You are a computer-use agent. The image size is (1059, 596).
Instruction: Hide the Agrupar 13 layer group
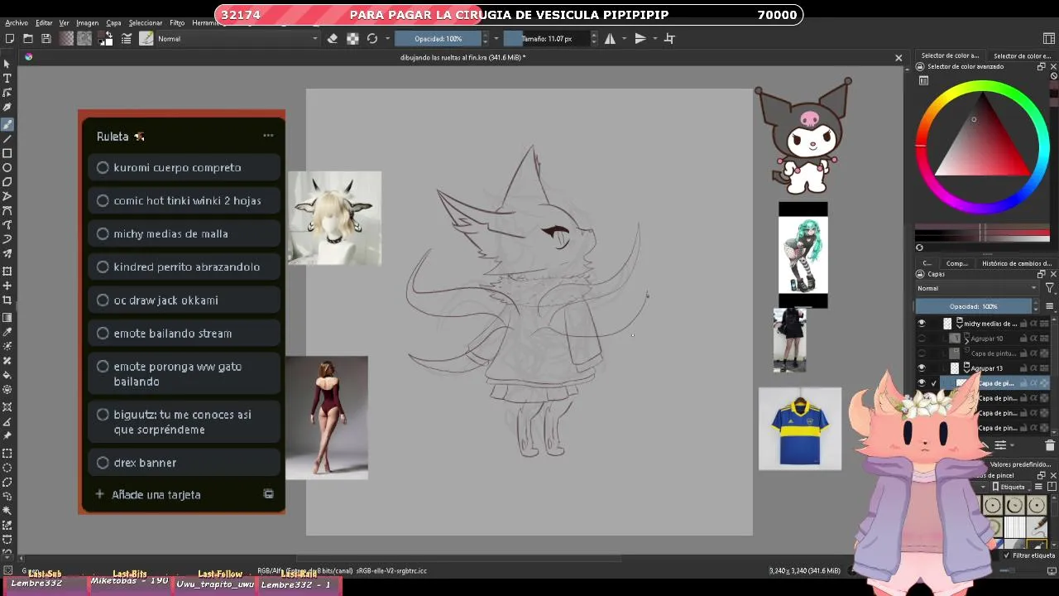922,368
